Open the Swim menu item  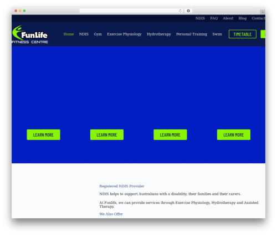tap(217, 34)
